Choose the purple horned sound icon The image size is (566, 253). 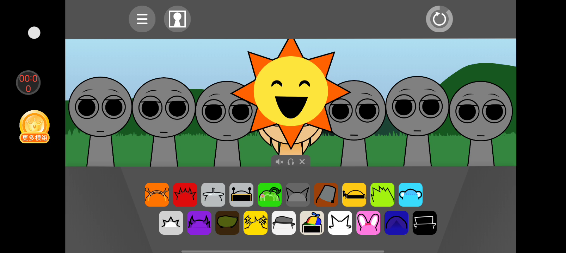(199, 223)
